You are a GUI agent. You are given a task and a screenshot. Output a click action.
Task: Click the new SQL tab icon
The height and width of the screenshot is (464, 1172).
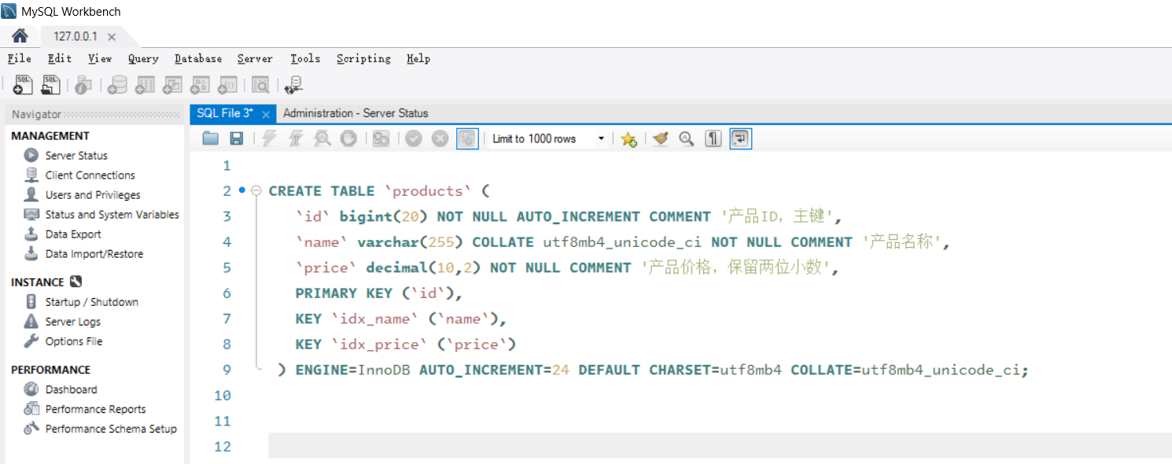click(x=23, y=85)
